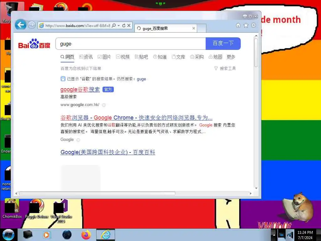
Task: Click the horizontal scroll left arrow
Action: 16,193
